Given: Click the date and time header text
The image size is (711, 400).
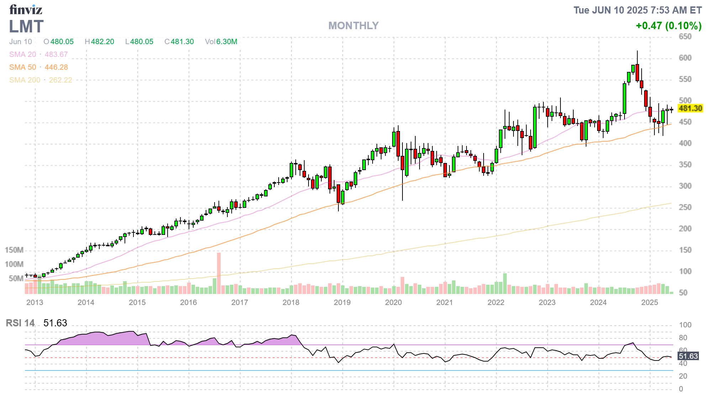Looking at the screenshot, I should (637, 10).
